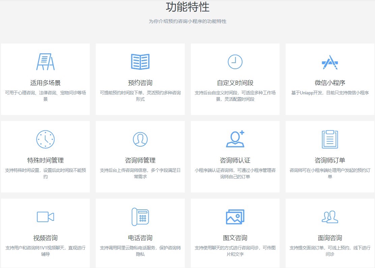This screenshot has width=375, height=268.
Task: Click description starting 支持特殊时间设置
Action: coord(46,173)
